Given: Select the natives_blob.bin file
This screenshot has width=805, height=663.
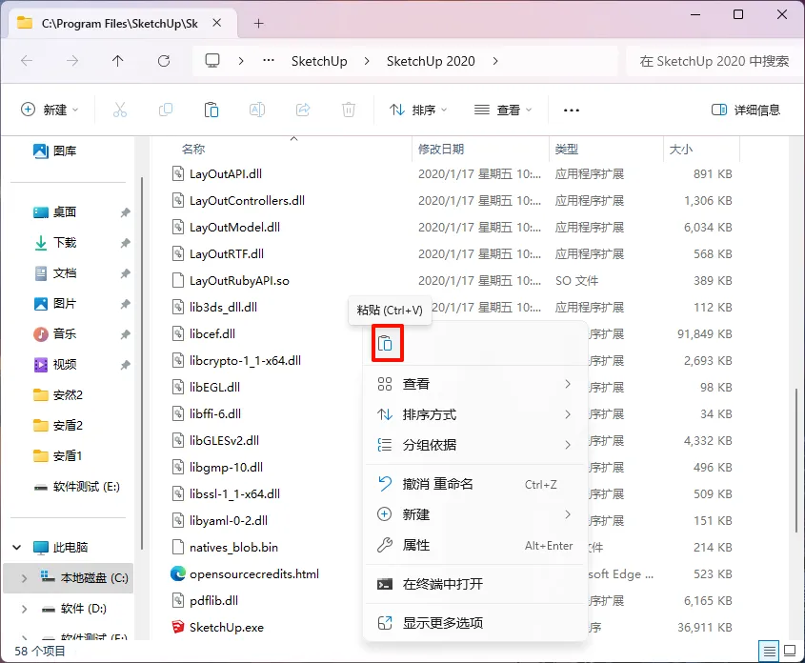Looking at the screenshot, I should point(225,547).
